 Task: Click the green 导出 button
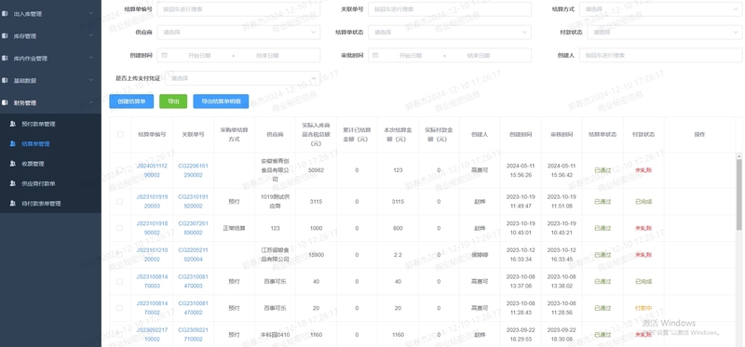click(x=173, y=101)
